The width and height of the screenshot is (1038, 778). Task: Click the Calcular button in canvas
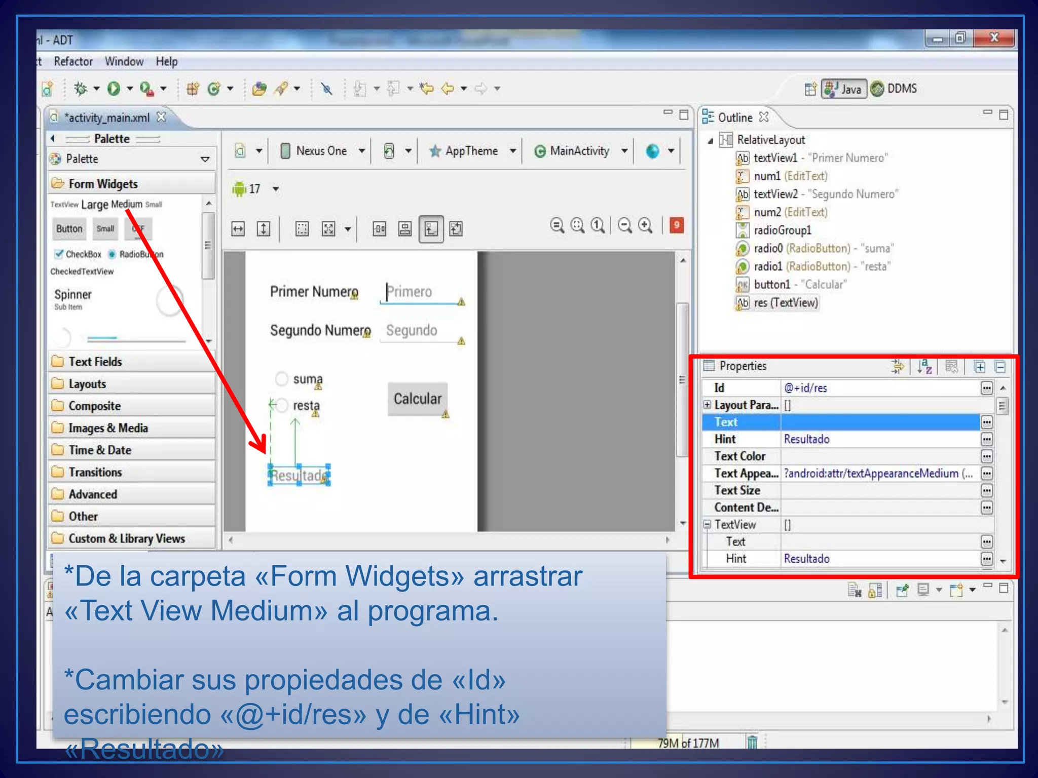coord(418,399)
